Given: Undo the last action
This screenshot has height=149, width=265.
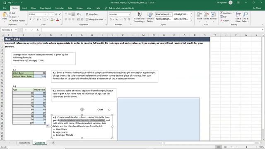Looking at the screenshot, I should (10, 3).
